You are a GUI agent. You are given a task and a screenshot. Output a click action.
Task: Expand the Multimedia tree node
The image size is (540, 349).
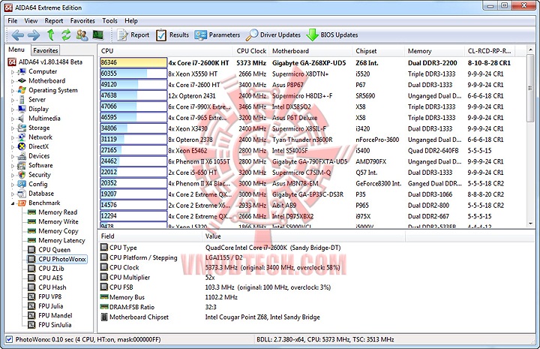click(13, 119)
